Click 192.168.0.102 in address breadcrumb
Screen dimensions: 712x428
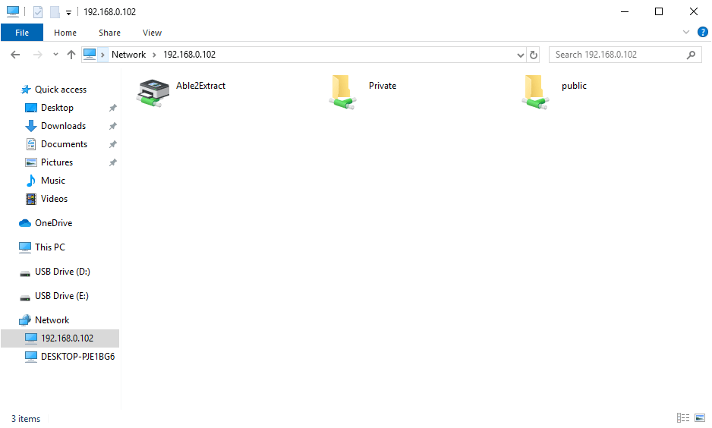click(189, 55)
